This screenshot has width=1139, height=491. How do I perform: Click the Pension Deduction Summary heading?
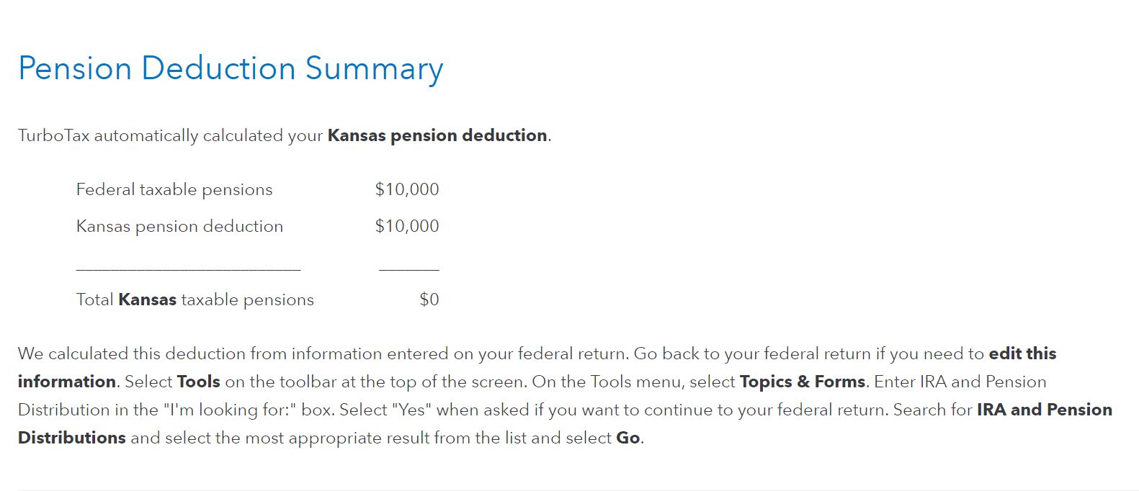coord(231,69)
